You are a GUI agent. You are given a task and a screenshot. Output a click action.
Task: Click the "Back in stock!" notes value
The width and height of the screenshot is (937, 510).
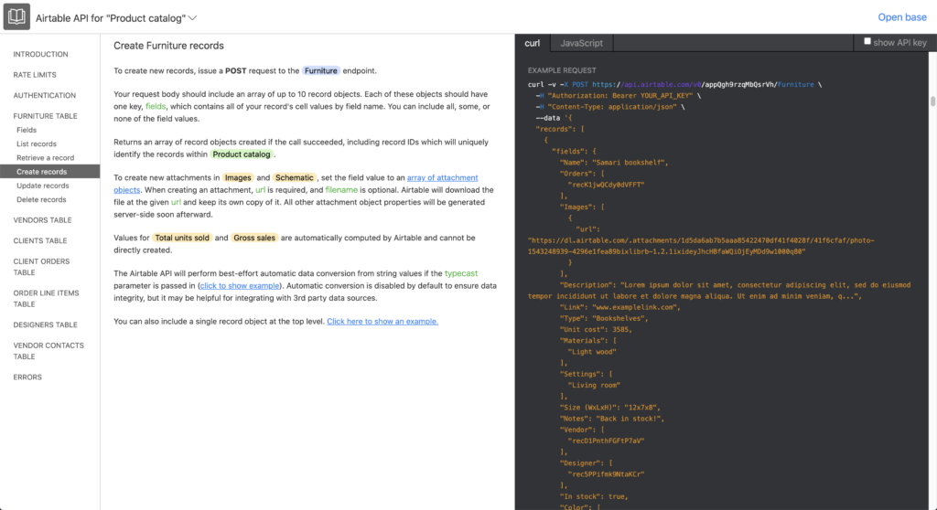pos(628,419)
